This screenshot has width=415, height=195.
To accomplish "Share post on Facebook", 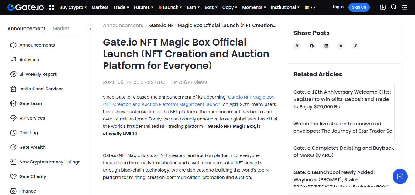I will click(312, 46).
